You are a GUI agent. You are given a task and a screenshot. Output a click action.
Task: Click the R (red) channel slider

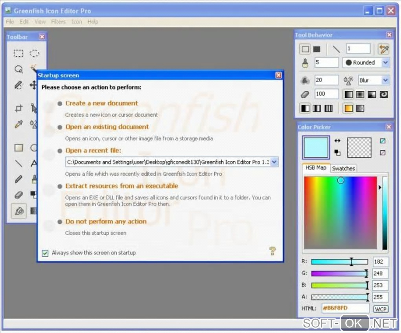click(x=339, y=262)
